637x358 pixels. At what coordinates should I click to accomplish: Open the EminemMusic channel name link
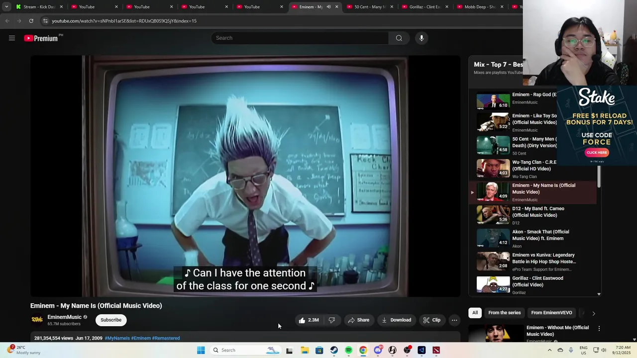64,317
